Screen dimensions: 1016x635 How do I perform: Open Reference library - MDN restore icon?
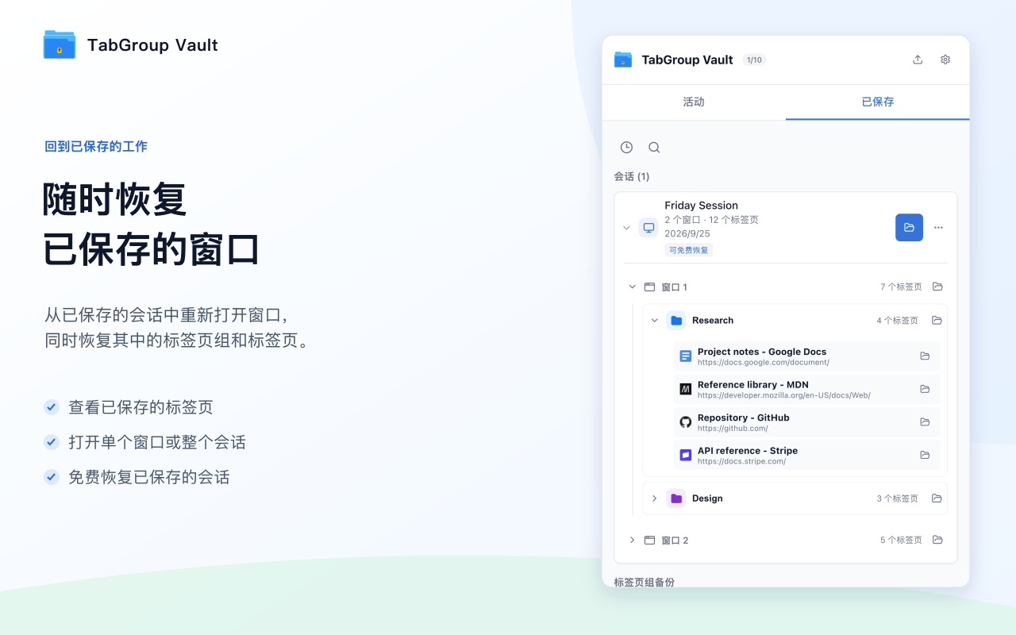pos(925,389)
